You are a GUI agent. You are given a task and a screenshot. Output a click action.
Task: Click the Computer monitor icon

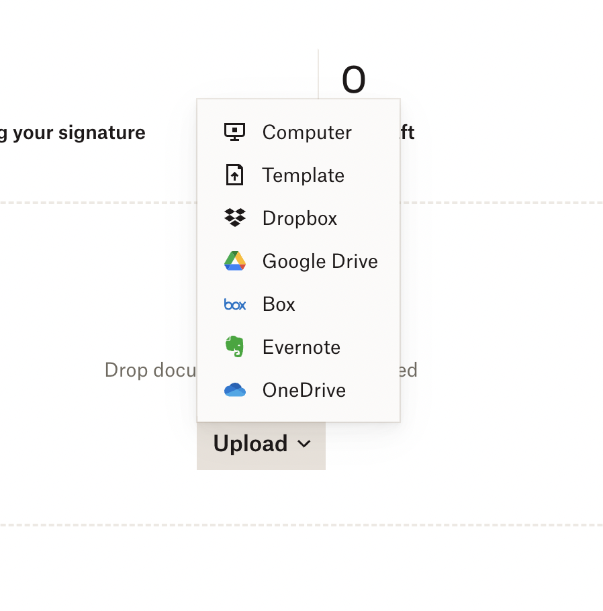(x=234, y=132)
